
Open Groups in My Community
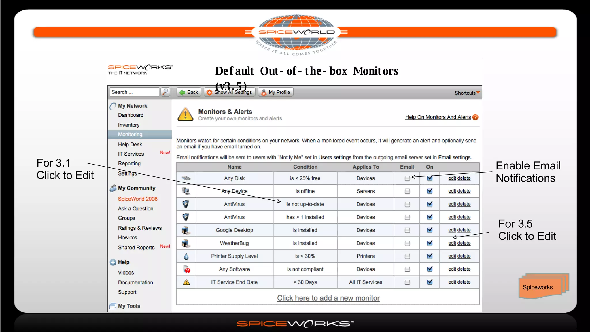(x=126, y=218)
